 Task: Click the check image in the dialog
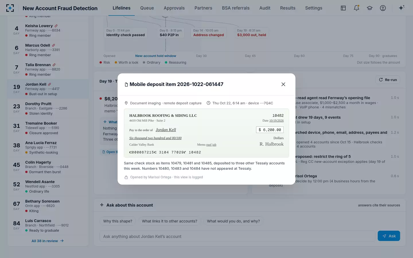[206, 133]
